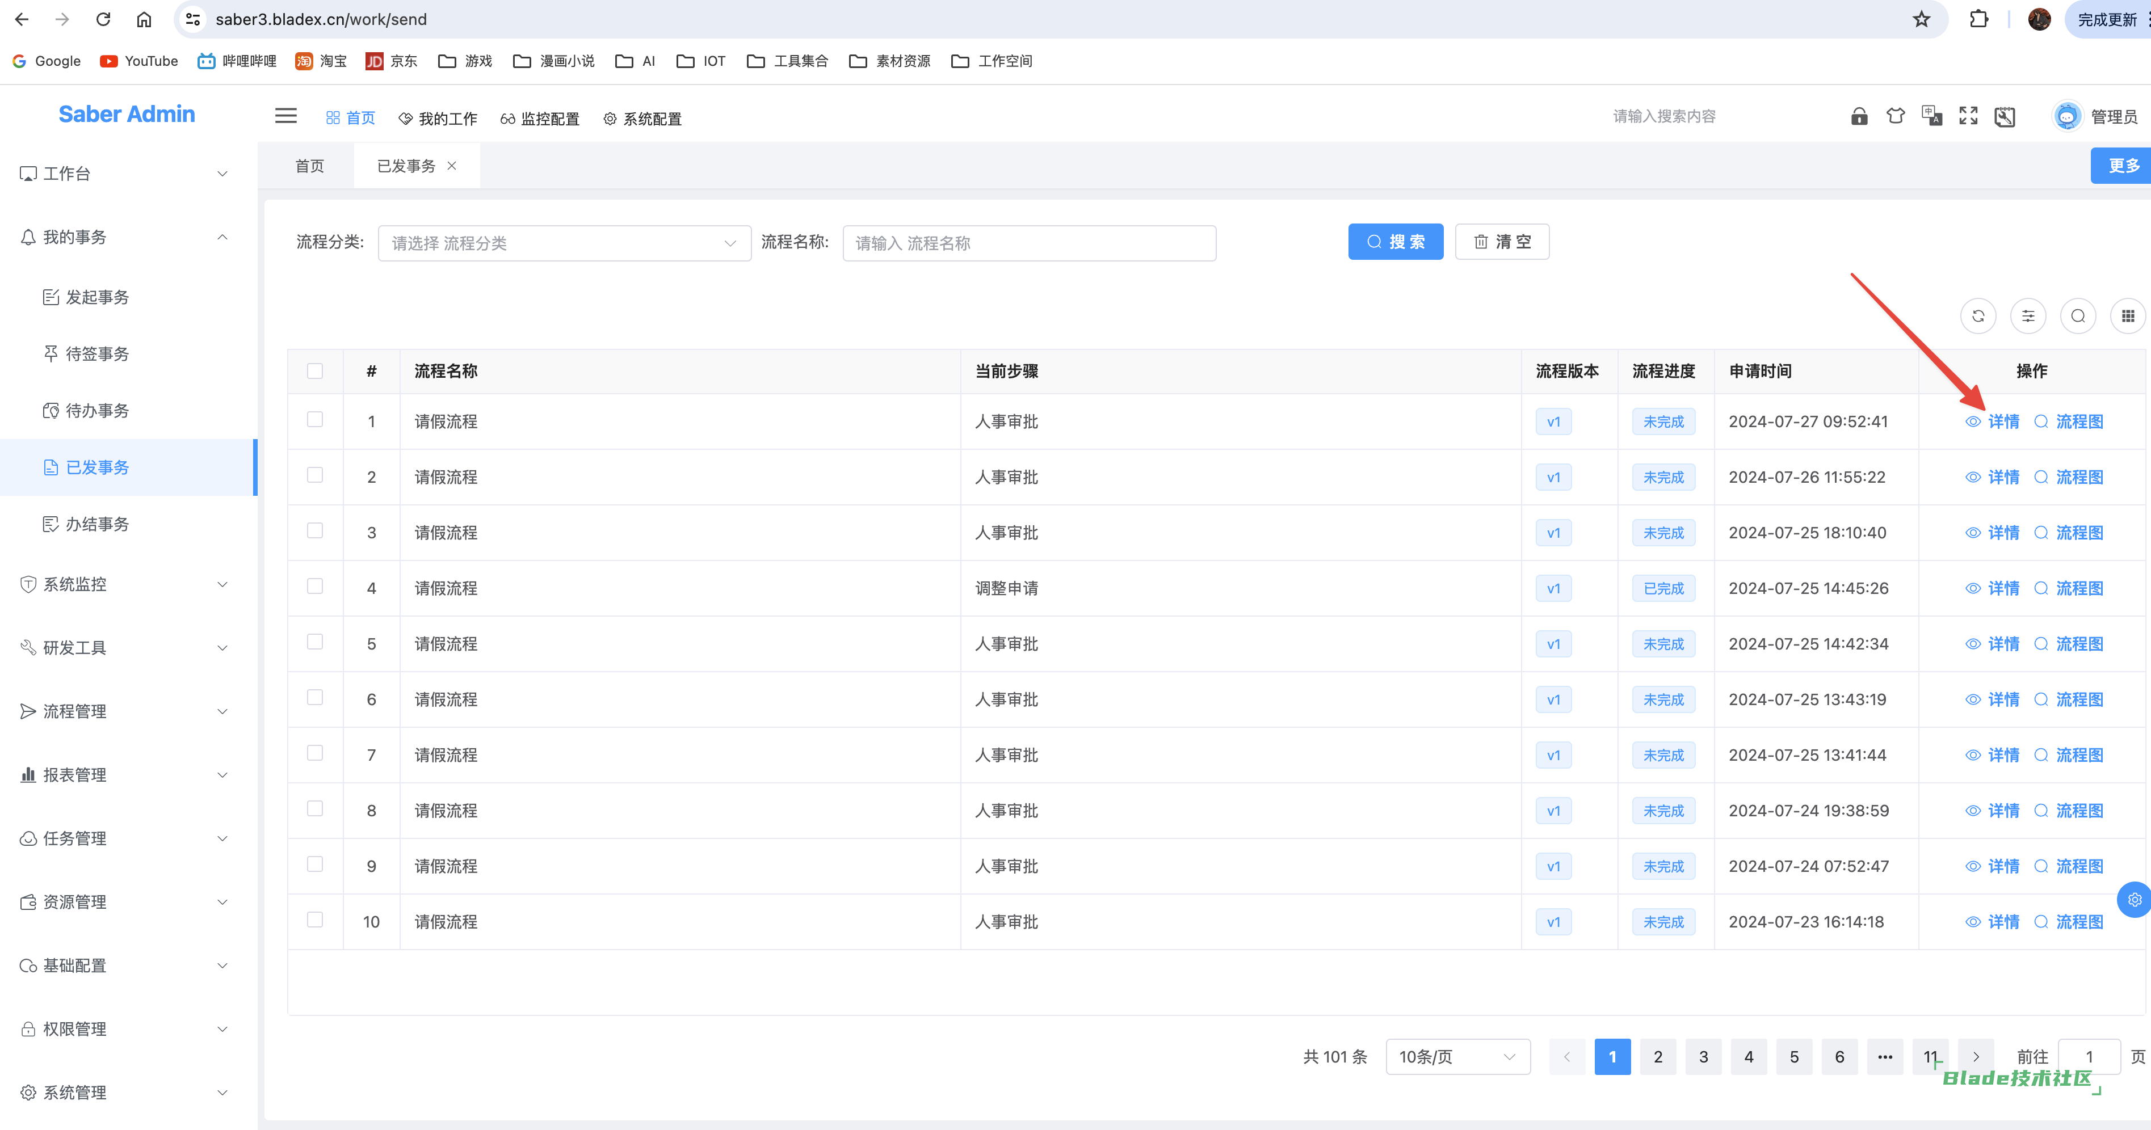Switch to the 首页 page tab
2151x1130 pixels.
(310, 166)
